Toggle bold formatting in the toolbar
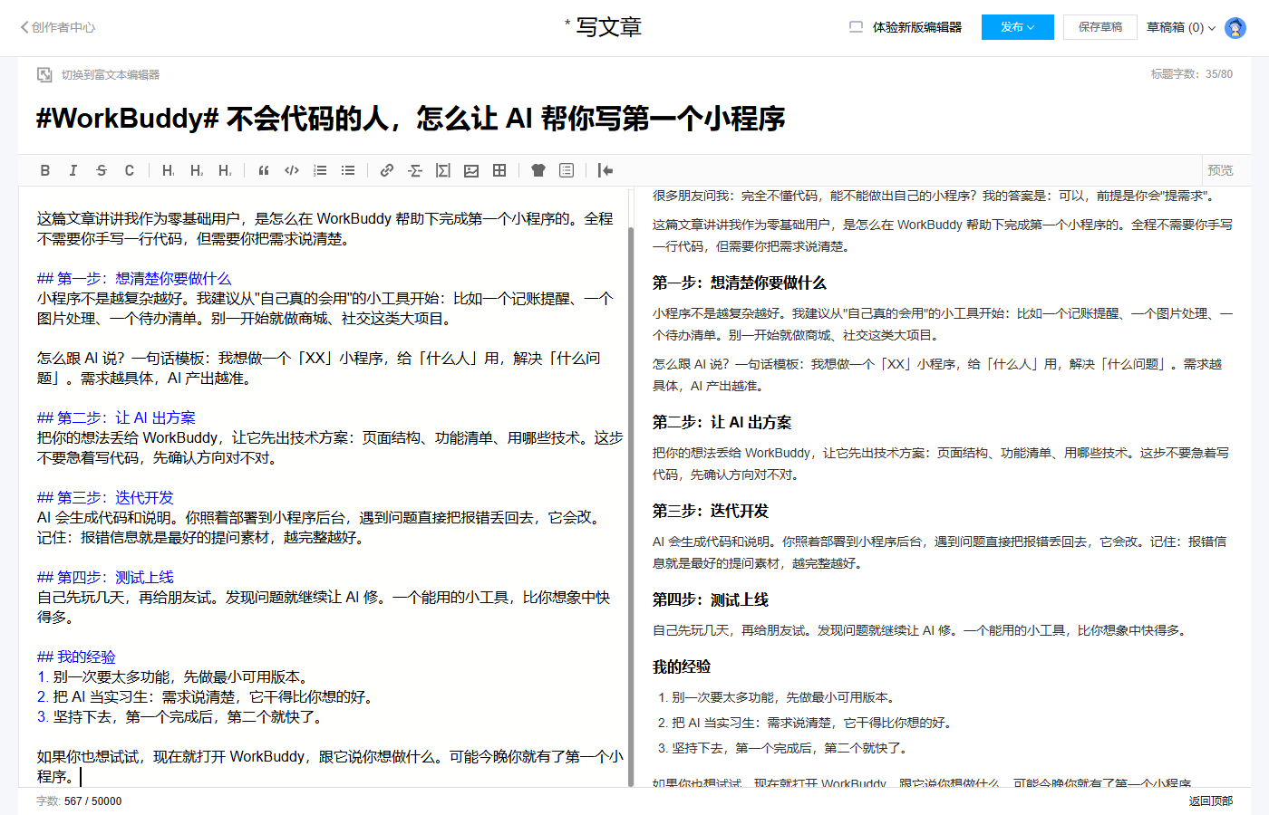 45,170
